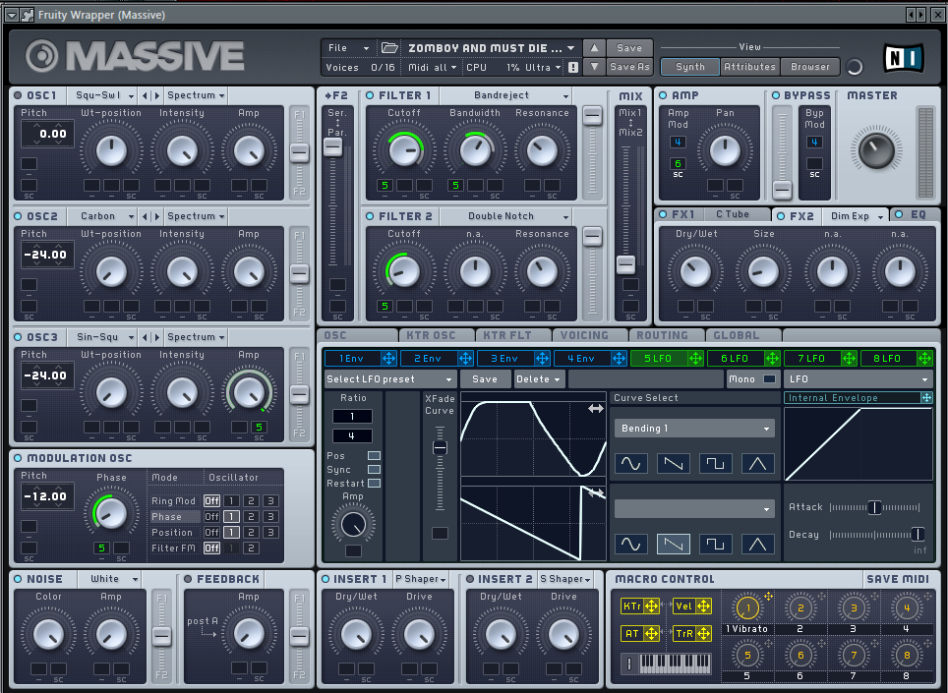Click SAVE MIDI in Macro Control
The width and height of the screenshot is (948, 693).
coord(898,579)
